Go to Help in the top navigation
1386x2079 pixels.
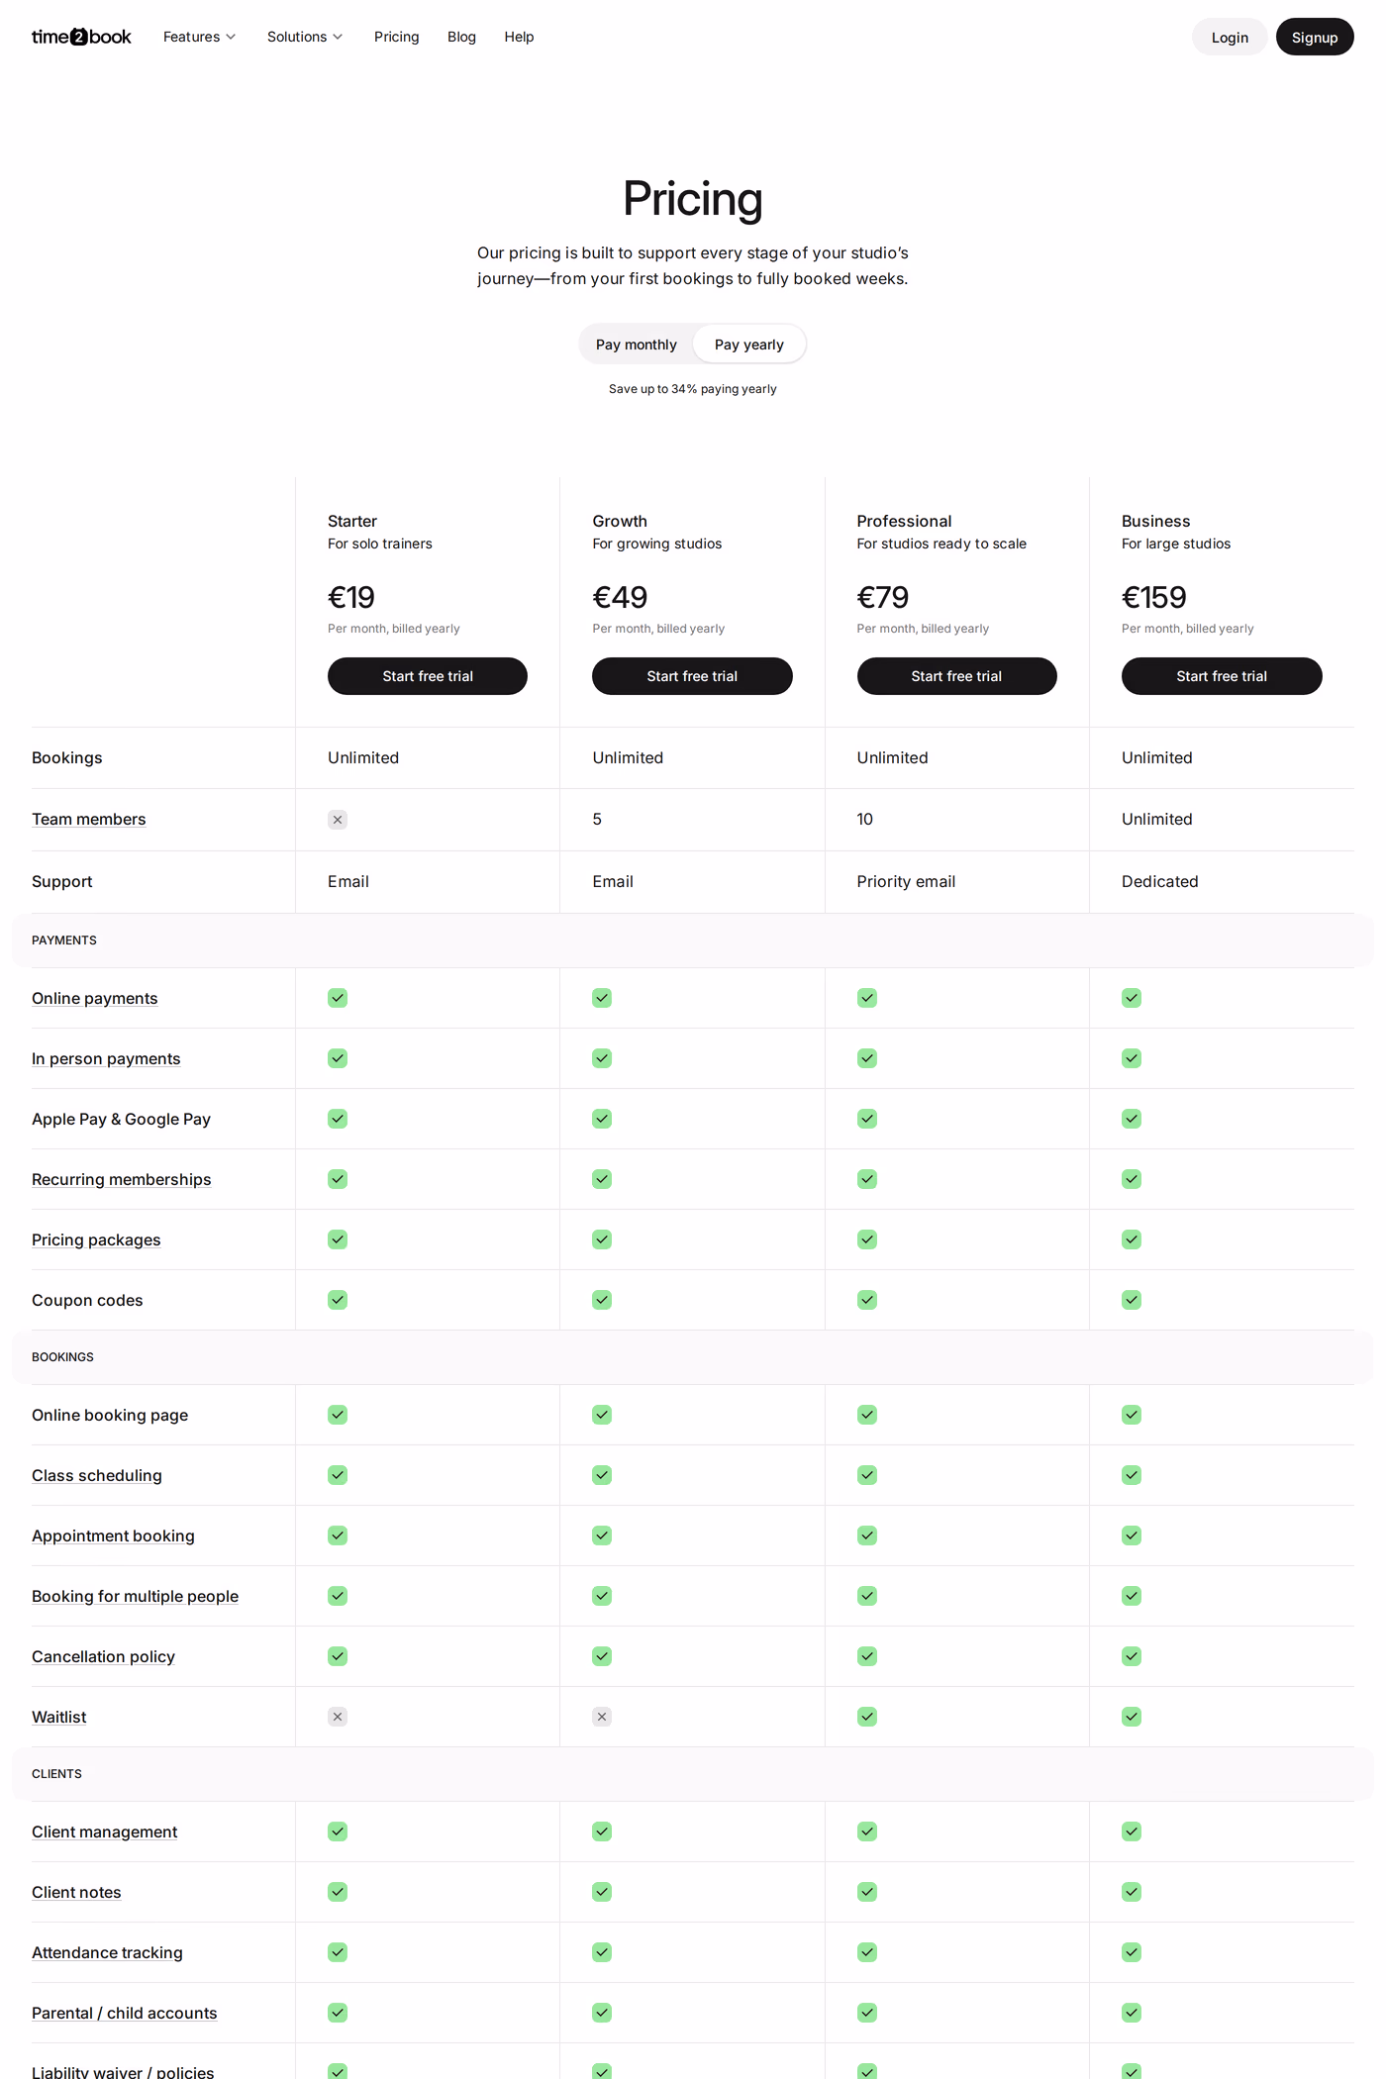[x=519, y=37]
